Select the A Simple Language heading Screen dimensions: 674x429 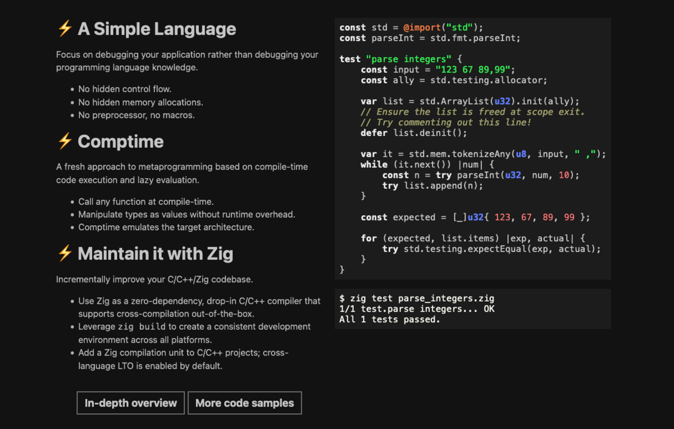click(157, 29)
